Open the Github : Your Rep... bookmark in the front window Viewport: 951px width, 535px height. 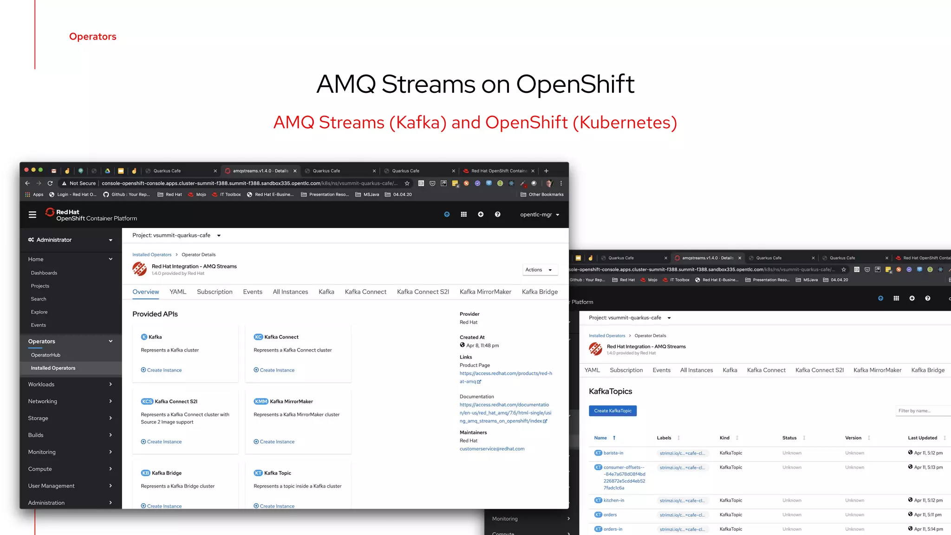tap(127, 195)
